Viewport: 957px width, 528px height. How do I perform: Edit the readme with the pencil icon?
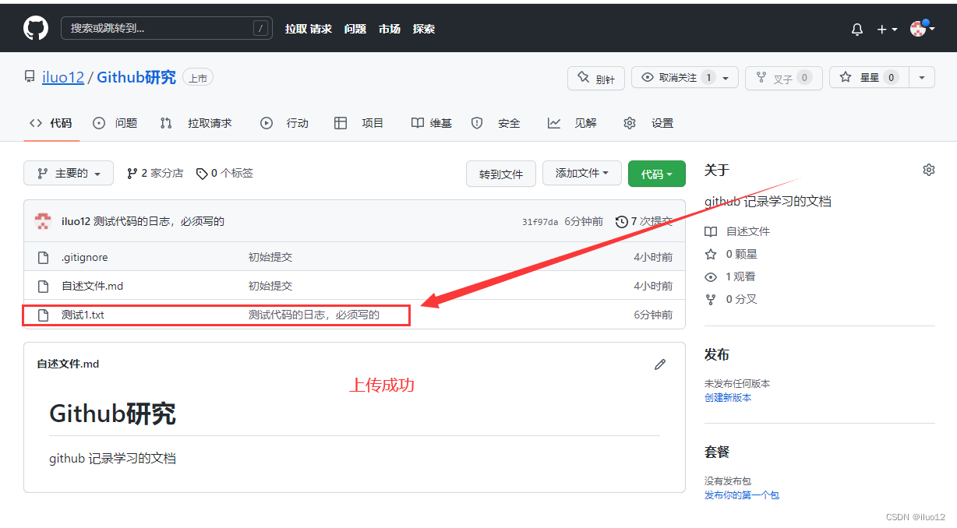(x=660, y=364)
